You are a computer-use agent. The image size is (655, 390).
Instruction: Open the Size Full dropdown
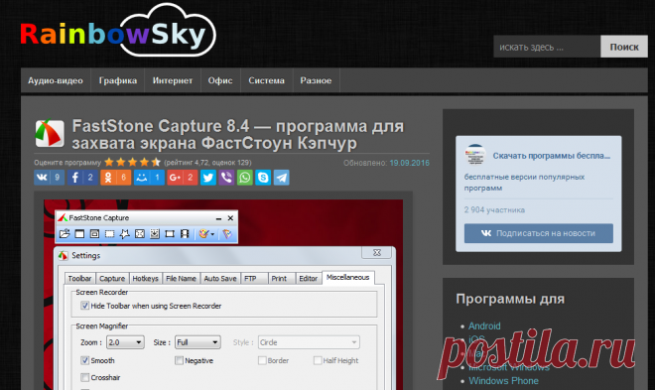(x=197, y=342)
